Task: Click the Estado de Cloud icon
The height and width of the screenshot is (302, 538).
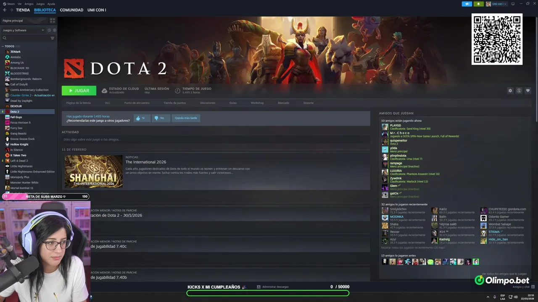Action: pos(104,91)
